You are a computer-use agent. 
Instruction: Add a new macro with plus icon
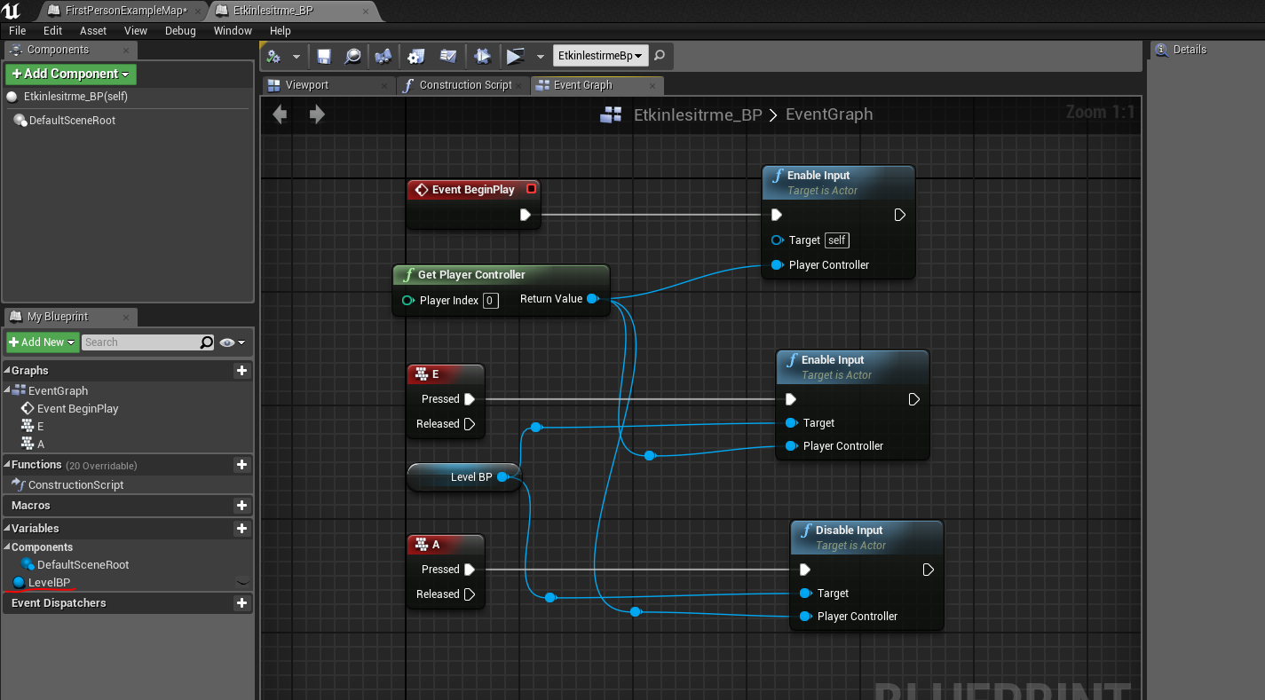[241, 505]
